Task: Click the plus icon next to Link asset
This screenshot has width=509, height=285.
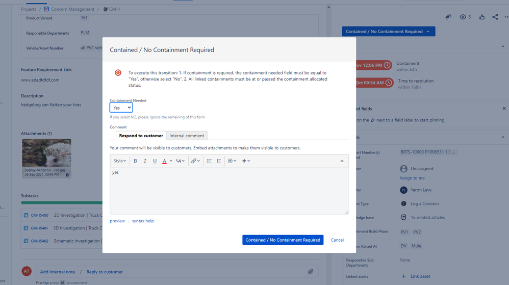Action: [x=403, y=276]
